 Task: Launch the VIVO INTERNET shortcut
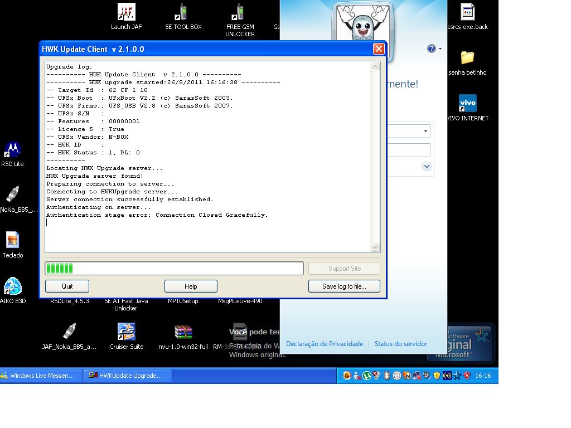pyautogui.click(x=468, y=108)
